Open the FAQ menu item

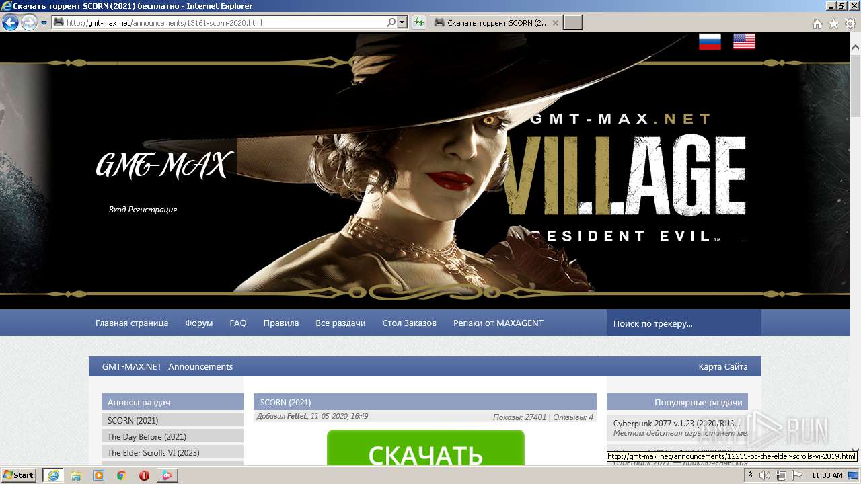(238, 323)
